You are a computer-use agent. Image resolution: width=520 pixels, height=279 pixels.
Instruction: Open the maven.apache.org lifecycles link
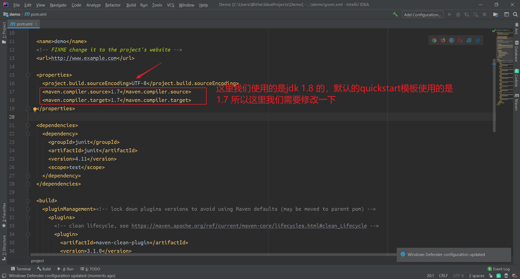pos(249,226)
